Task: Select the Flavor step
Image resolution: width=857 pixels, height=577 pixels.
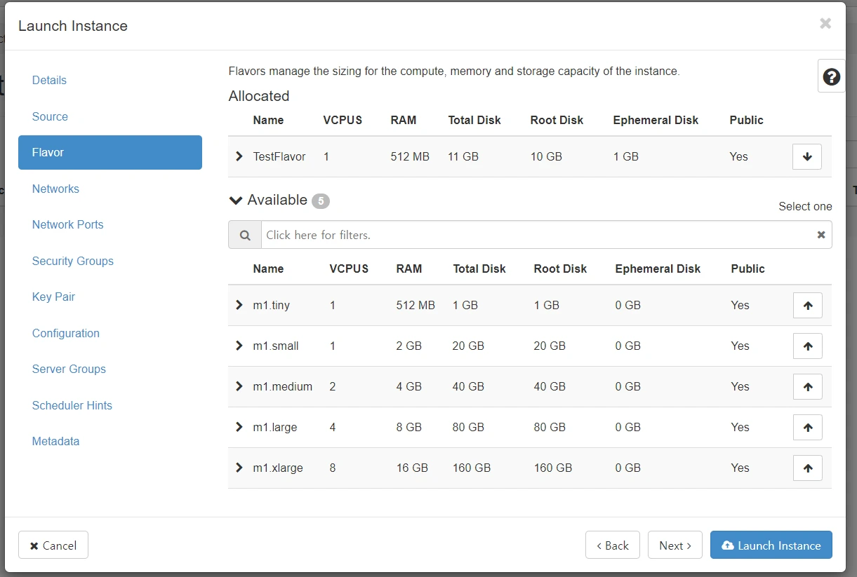Action: pos(110,152)
